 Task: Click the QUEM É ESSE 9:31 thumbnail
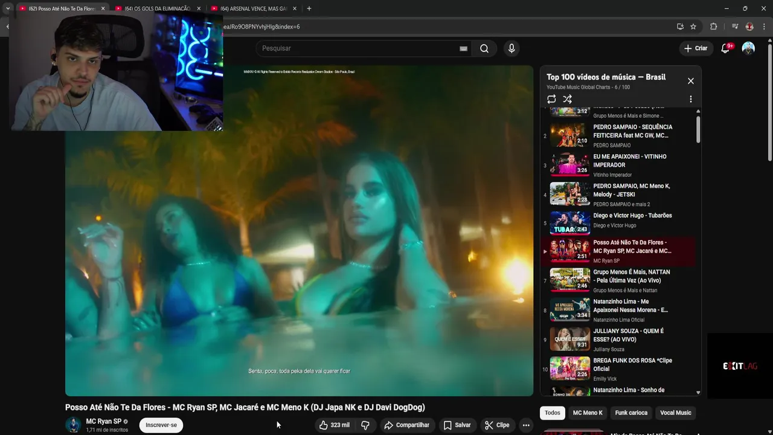coord(569,339)
